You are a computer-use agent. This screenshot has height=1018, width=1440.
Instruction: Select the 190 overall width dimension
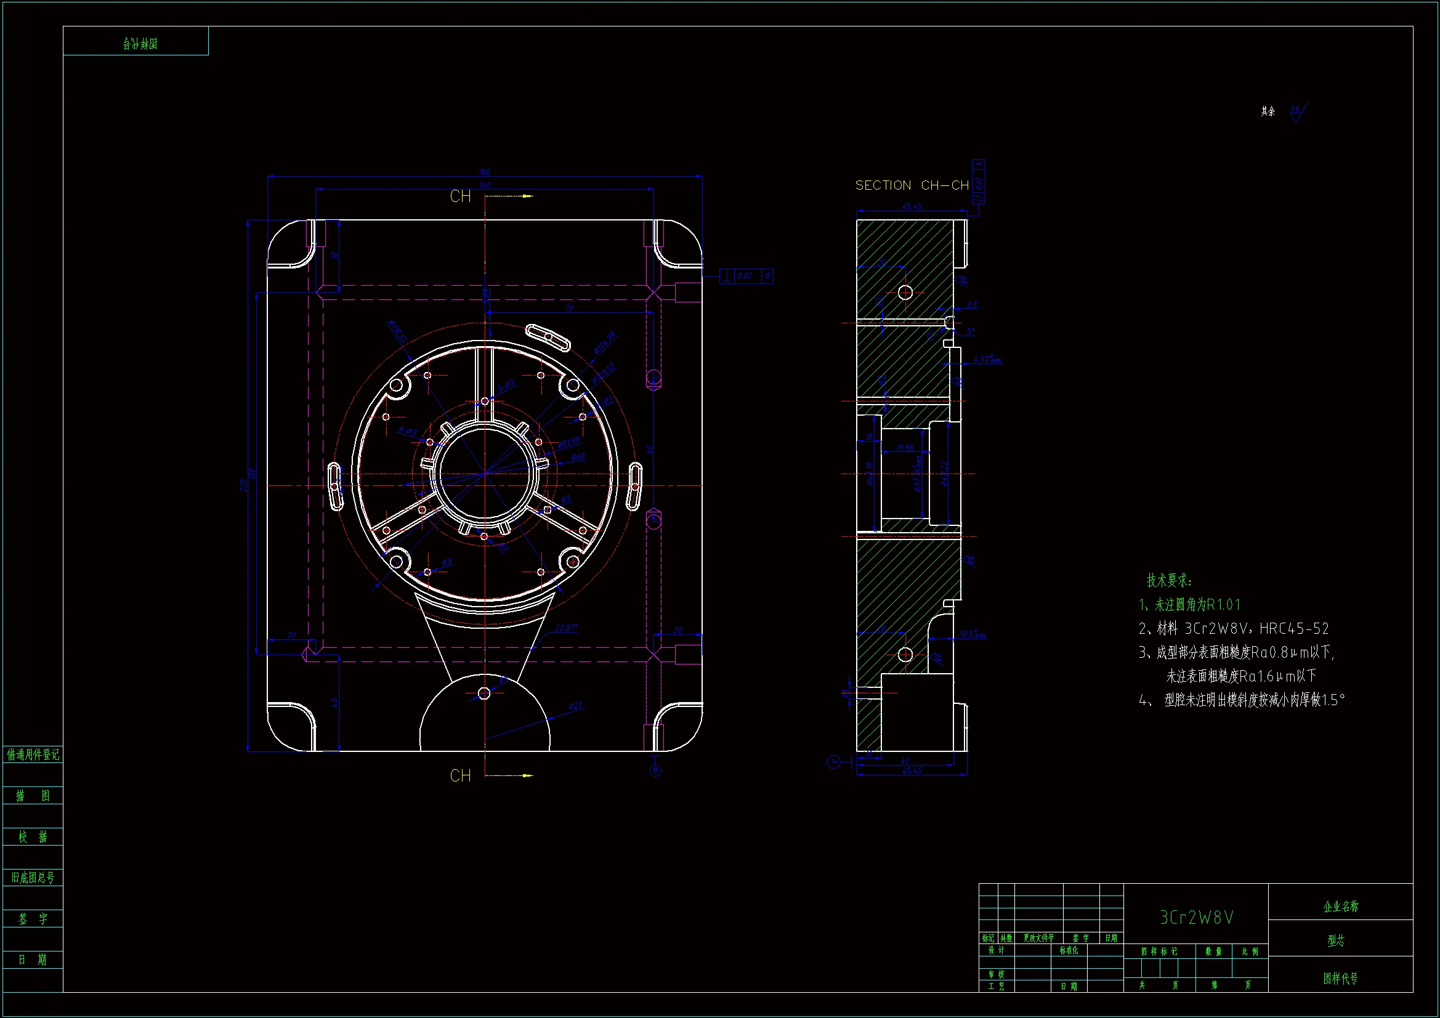point(484,172)
